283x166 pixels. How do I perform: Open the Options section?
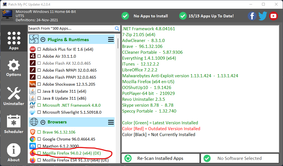coord(14,68)
